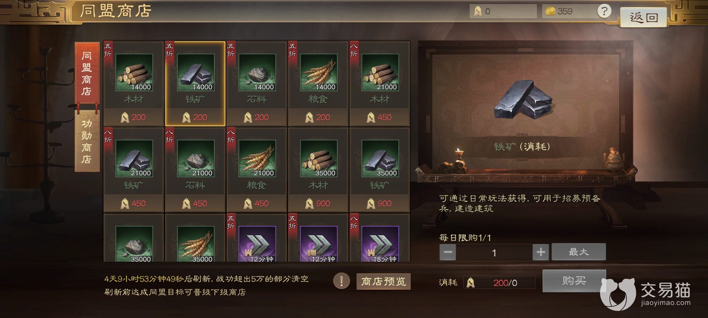Decrease purchase quantity with minus button
This screenshot has height=318, width=708.
tap(448, 252)
